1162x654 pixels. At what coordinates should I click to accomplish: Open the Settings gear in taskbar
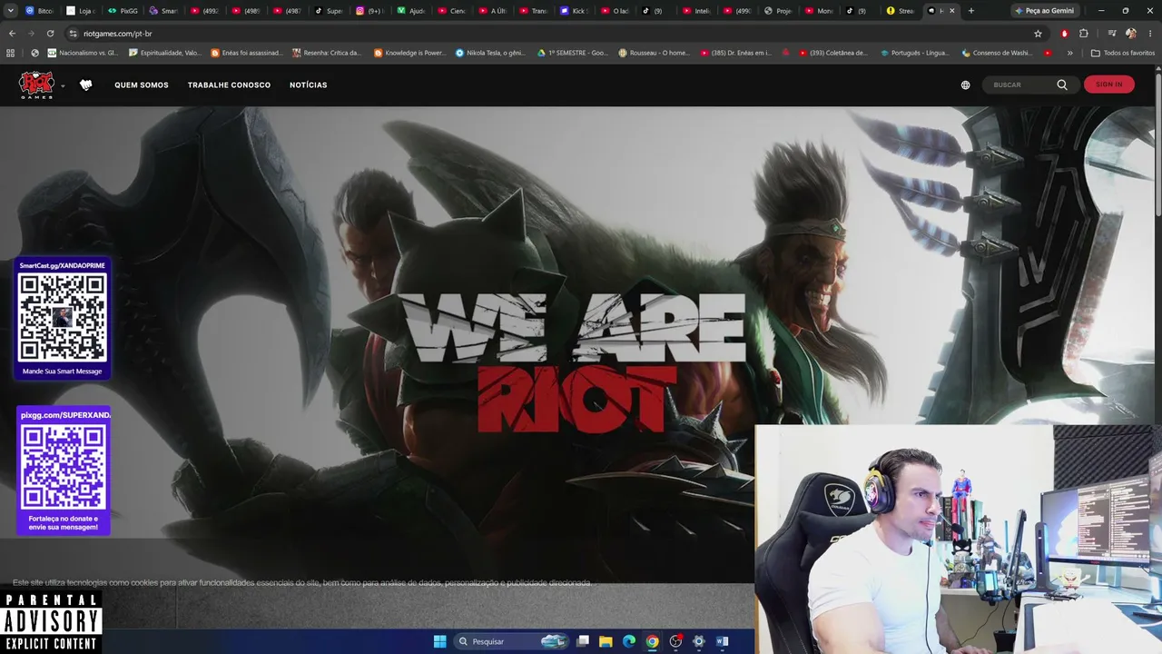tap(699, 641)
